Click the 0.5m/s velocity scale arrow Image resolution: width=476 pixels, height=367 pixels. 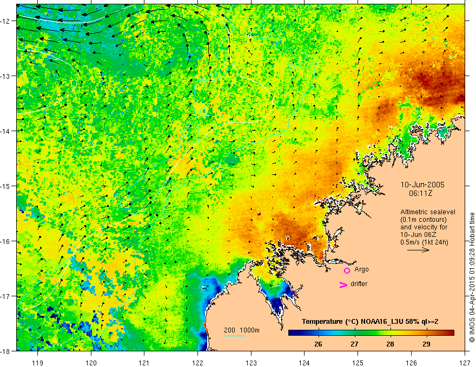tap(418, 250)
